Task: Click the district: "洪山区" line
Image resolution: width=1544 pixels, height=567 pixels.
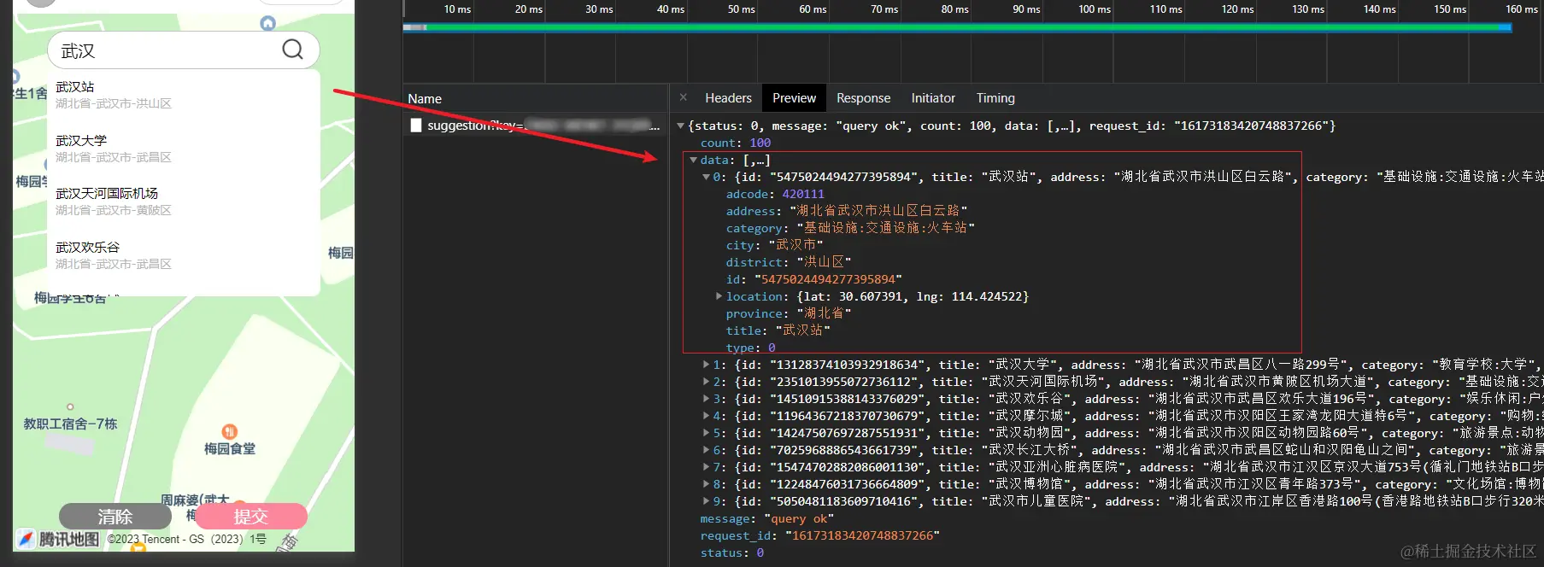Action: 788,262
